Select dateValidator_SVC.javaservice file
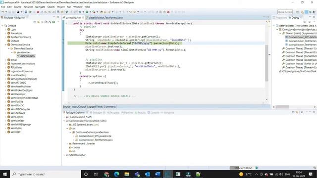The image size is (317, 178). click(95, 136)
